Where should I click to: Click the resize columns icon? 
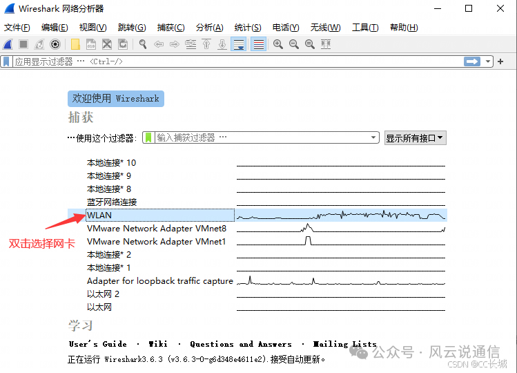point(326,44)
